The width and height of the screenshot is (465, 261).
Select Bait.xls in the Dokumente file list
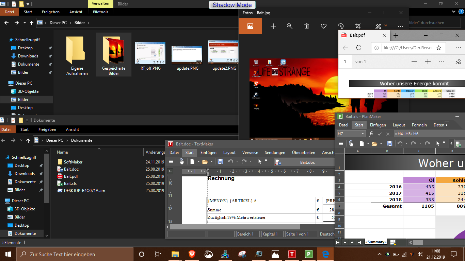[70, 184]
